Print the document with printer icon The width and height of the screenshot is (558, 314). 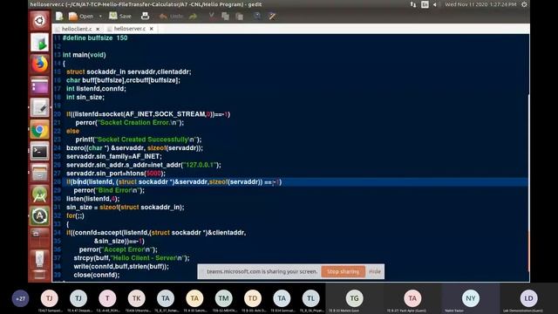[145, 16]
